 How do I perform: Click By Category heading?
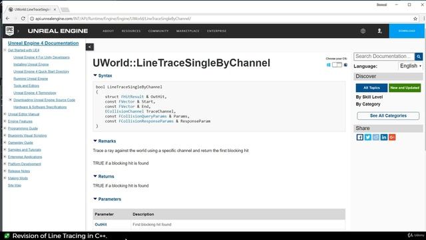(x=368, y=104)
